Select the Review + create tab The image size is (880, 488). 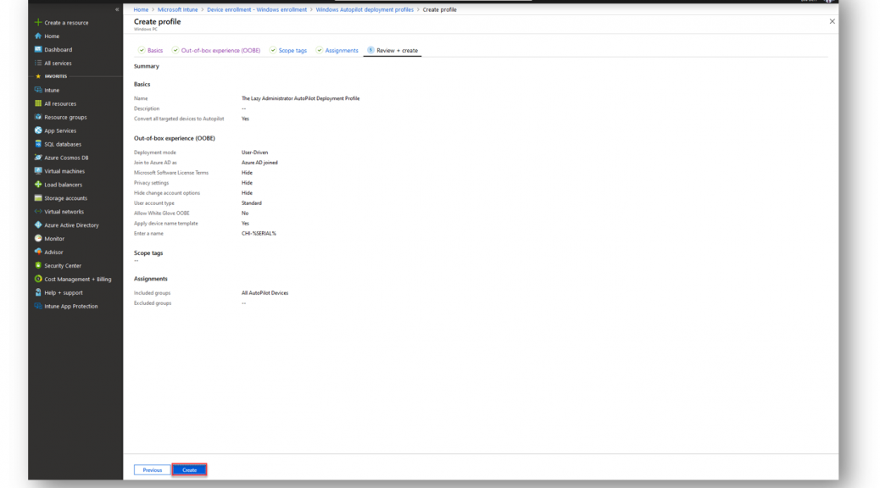[393, 51]
